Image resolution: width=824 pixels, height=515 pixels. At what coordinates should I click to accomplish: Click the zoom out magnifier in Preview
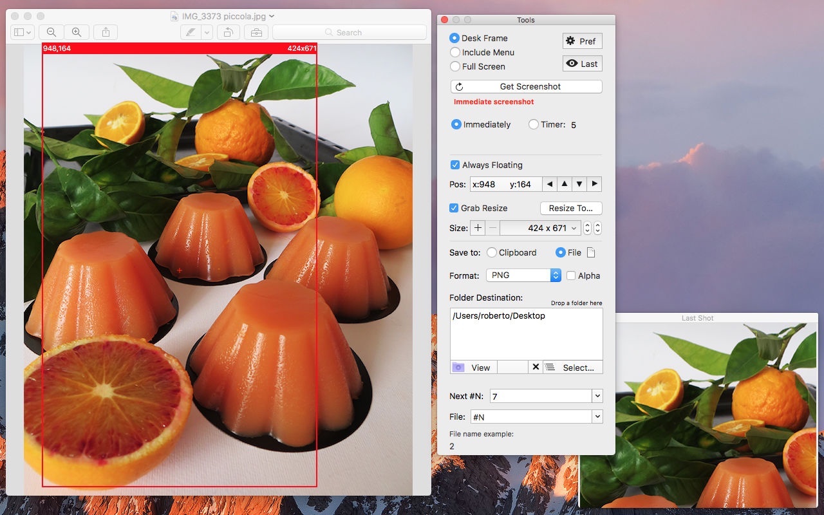[51, 32]
